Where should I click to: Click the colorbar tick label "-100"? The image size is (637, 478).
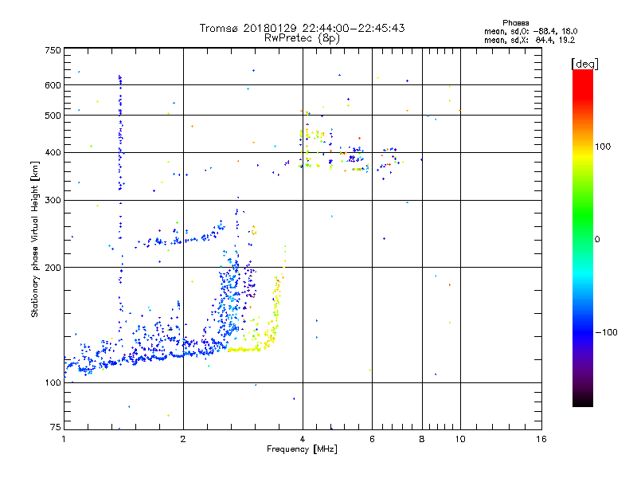click(x=606, y=332)
